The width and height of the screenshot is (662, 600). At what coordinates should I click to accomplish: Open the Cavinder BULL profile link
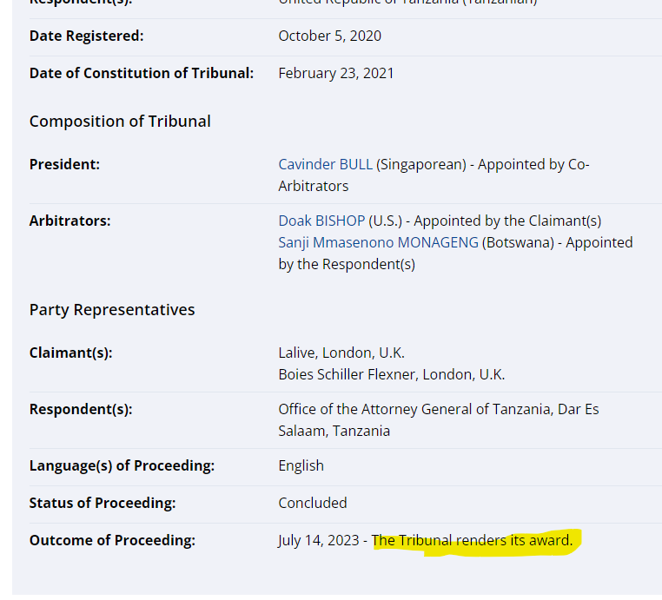point(325,164)
